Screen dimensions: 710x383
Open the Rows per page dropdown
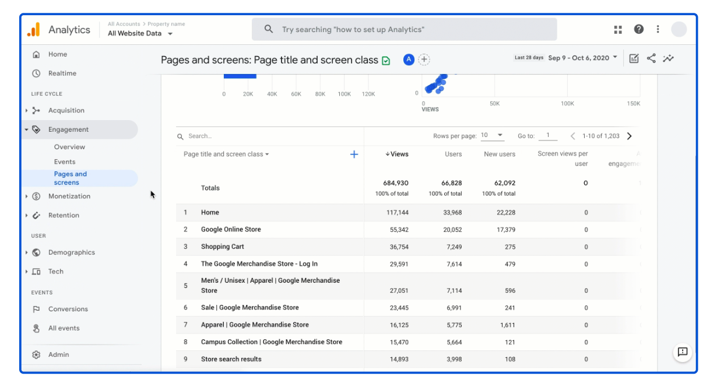pyautogui.click(x=493, y=135)
